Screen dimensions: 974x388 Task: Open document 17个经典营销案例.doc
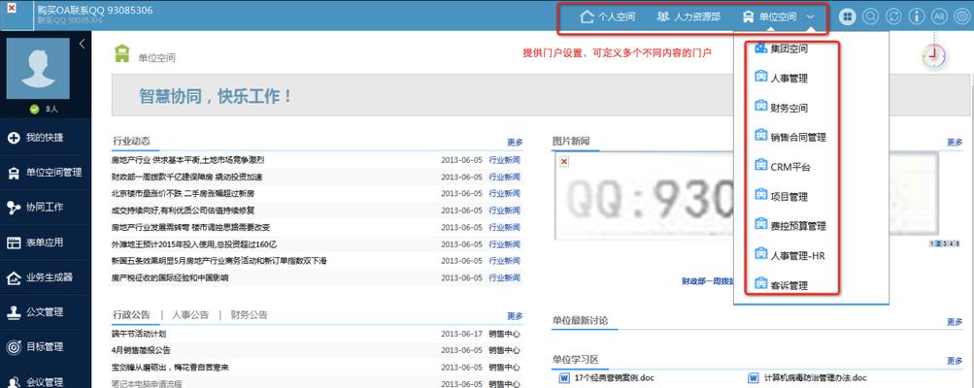pyautogui.click(x=615, y=377)
